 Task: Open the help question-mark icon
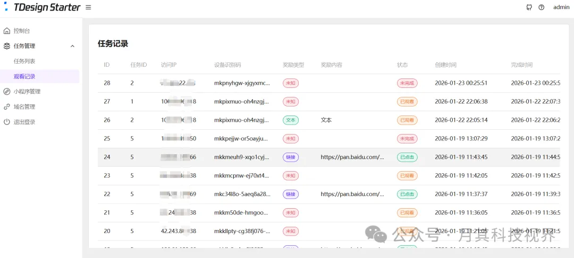tap(542, 7)
